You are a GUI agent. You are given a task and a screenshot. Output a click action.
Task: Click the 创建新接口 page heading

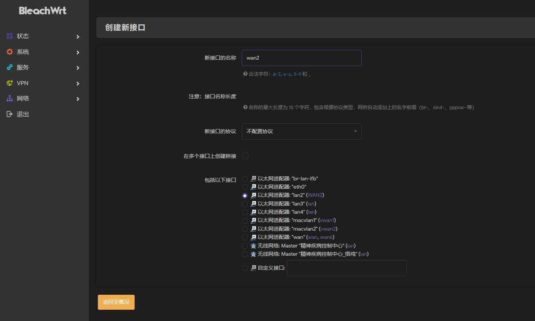coord(125,27)
